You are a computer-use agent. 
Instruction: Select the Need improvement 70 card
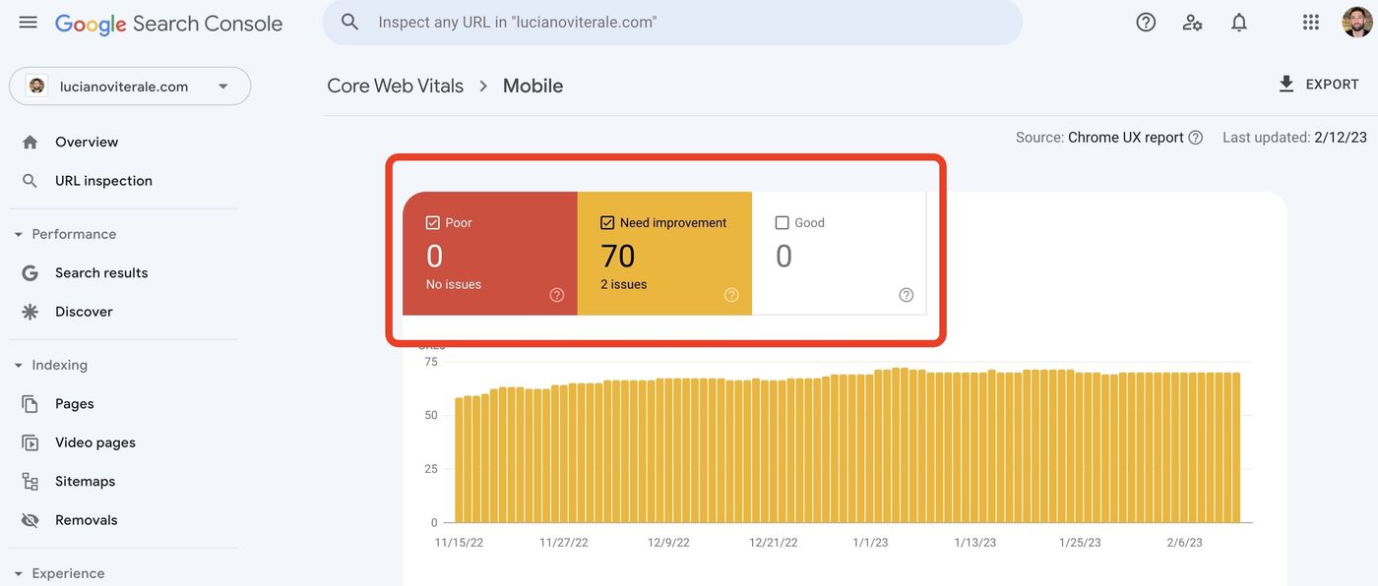pyautogui.click(x=665, y=254)
